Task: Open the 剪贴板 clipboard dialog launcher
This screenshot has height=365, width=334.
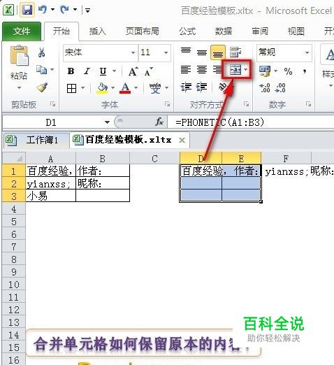Action: pos(53,104)
